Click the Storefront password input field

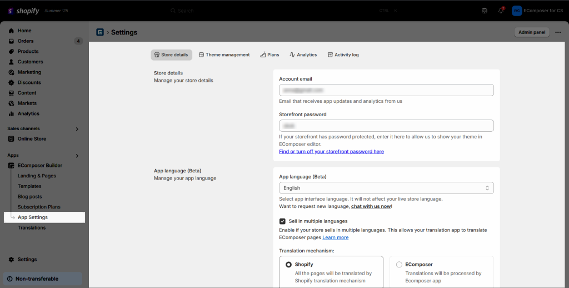point(386,126)
